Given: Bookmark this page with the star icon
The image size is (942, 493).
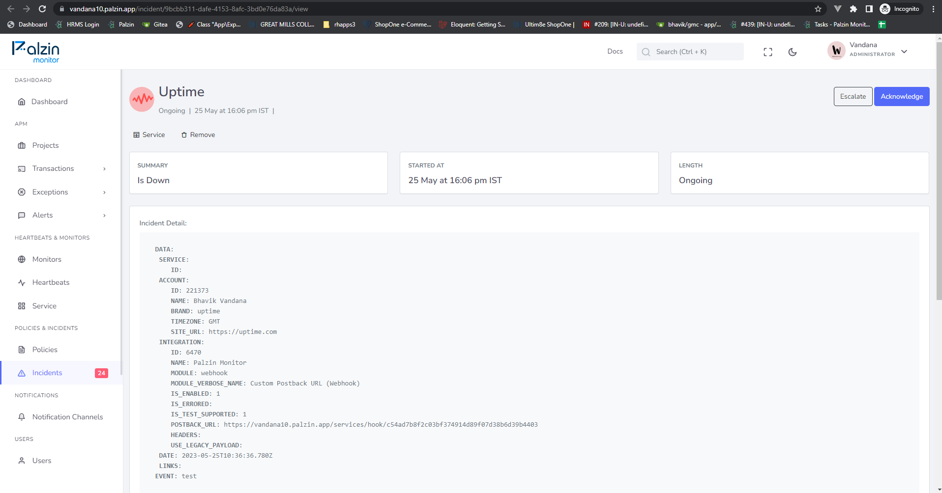Looking at the screenshot, I should coord(818,9).
